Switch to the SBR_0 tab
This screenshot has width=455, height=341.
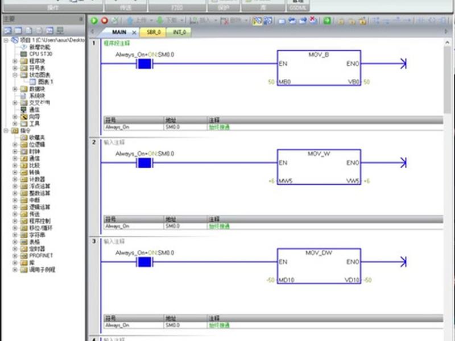point(153,32)
